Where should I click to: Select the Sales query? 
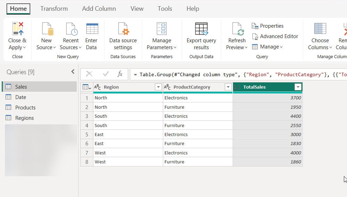pos(40,87)
